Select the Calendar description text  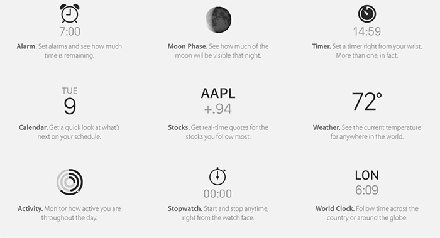69,132
